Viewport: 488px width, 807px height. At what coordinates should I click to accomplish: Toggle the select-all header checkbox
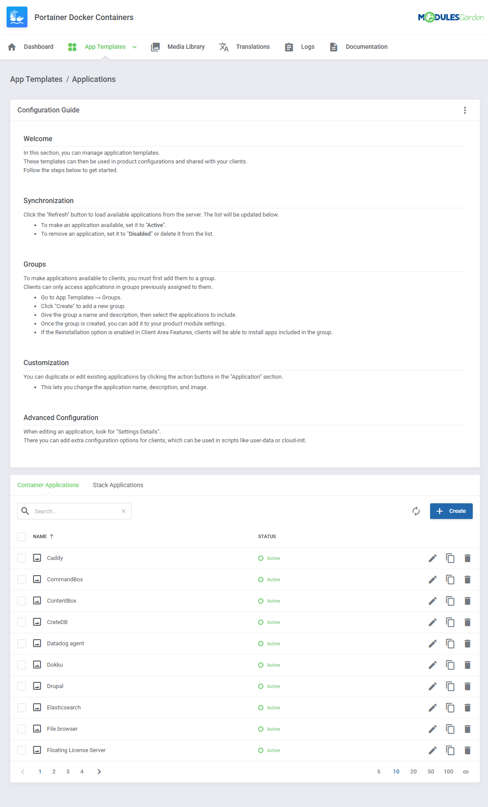tap(22, 537)
